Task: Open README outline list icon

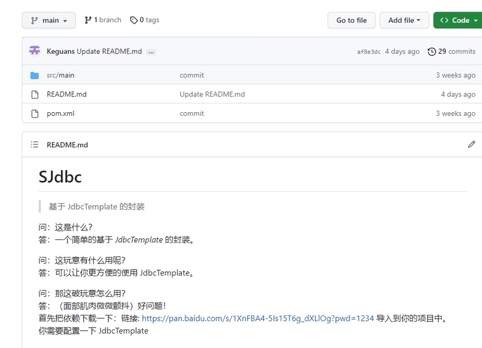Action: pos(34,145)
